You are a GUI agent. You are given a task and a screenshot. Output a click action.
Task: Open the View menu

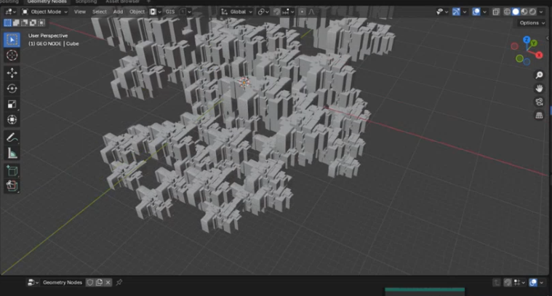[x=80, y=12]
